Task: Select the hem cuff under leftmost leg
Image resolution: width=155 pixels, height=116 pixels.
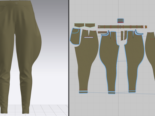Action: pyautogui.click(x=83, y=92)
